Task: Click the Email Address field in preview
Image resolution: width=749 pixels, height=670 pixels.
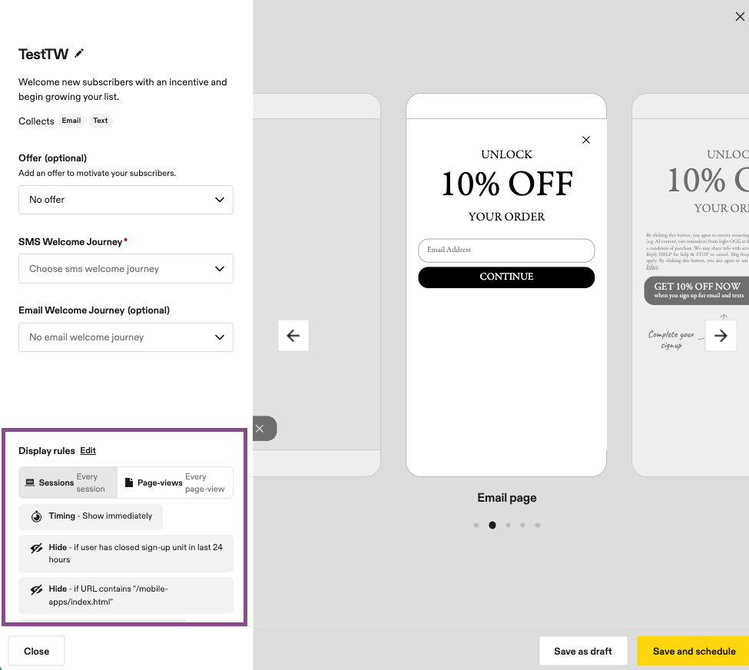Action: (506, 250)
